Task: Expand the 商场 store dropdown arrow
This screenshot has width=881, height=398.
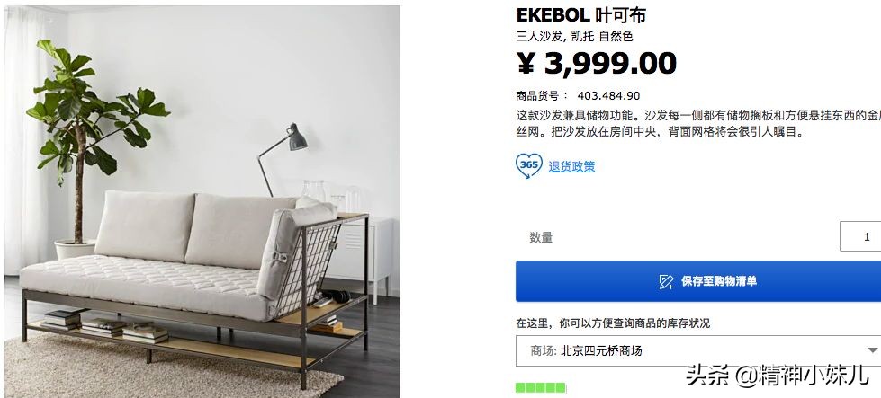Action: coord(872,350)
